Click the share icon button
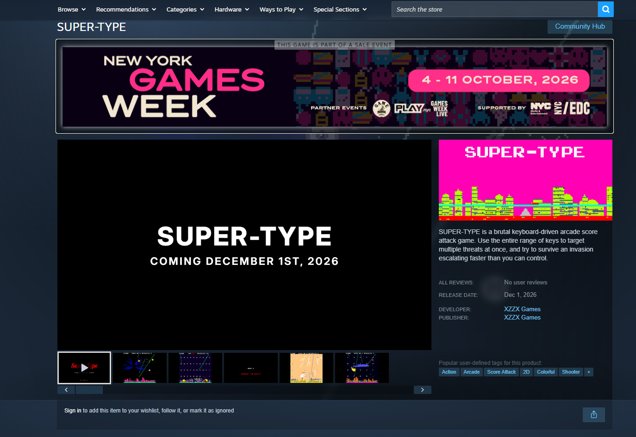This screenshot has height=437, width=636. (594, 414)
